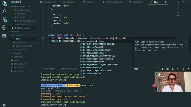Close the terminal panel
Image resolution: width=191 pixels, height=107 pixels.
(x=188, y=69)
